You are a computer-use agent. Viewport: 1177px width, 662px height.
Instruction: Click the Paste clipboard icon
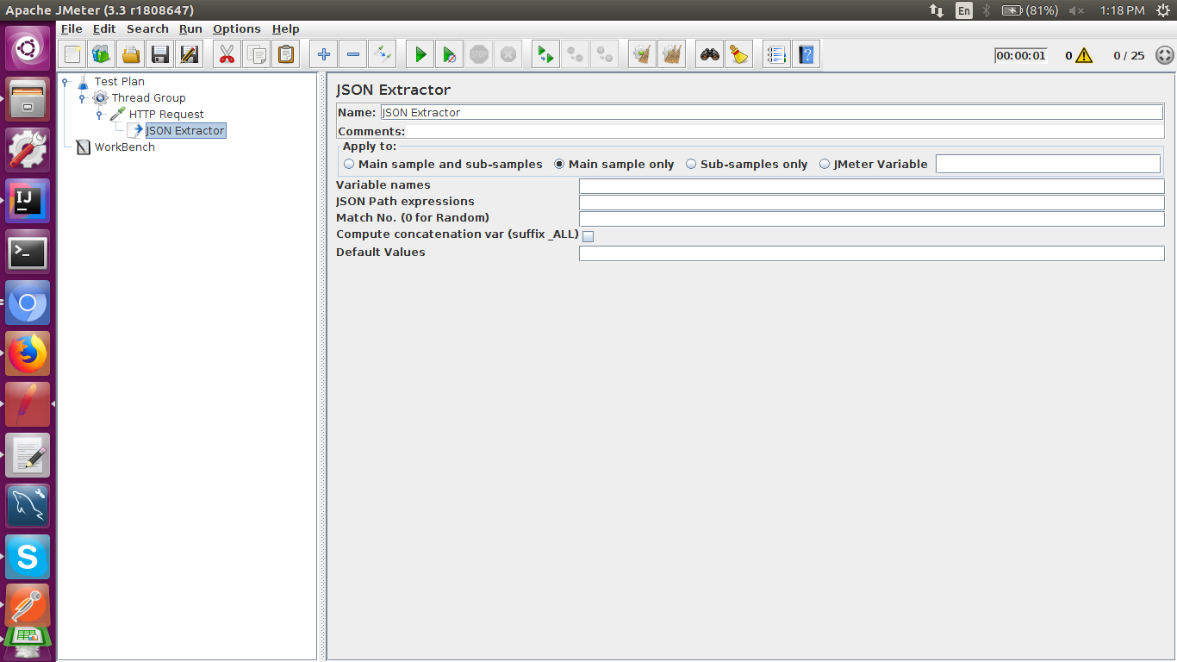(286, 55)
